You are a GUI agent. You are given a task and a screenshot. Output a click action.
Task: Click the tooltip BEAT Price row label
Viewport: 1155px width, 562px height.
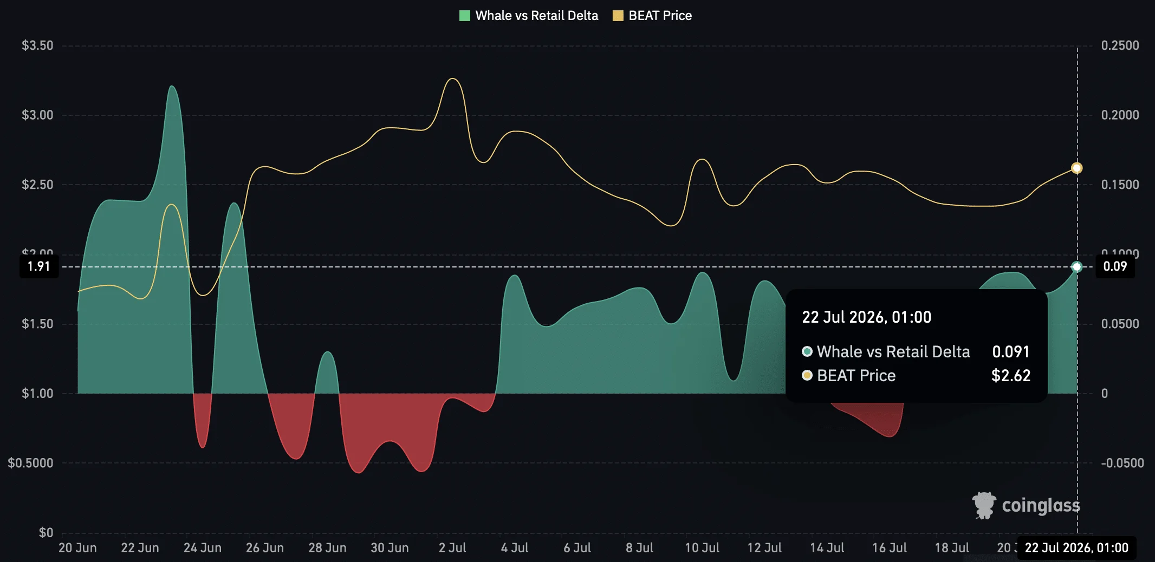coord(856,376)
